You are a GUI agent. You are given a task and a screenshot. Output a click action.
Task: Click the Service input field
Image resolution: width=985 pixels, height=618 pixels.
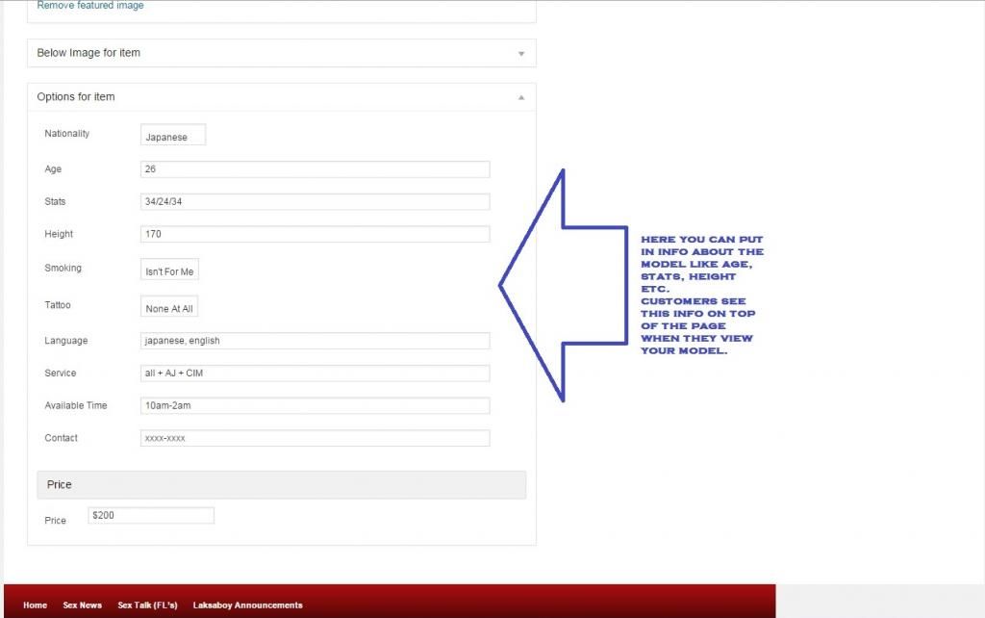pyautogui.click(x=315, y=373)
